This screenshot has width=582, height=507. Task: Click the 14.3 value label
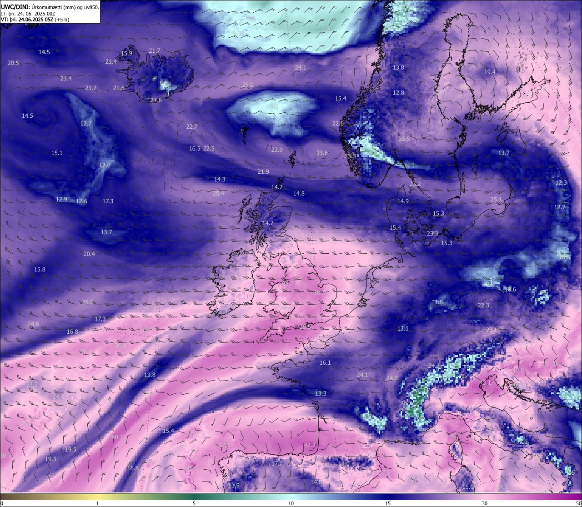[x=220, y=180]
